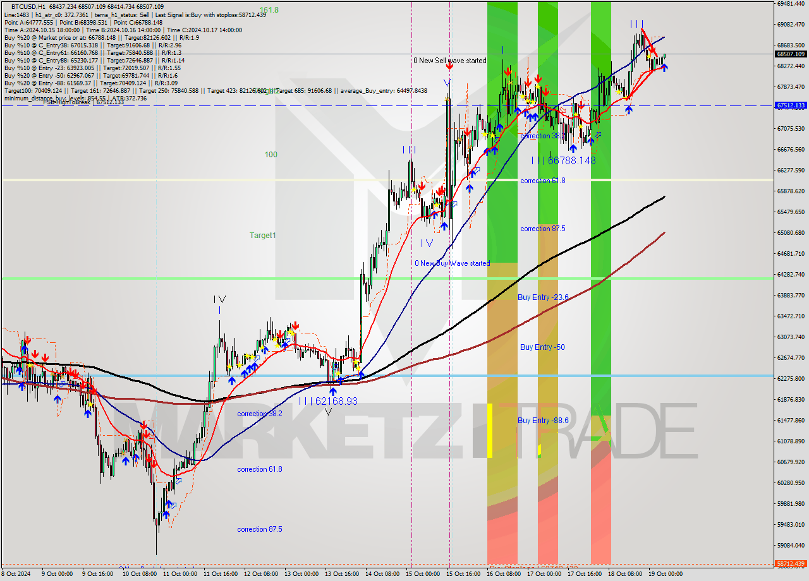Click the '11 Oct 16:00' time axis label
The height and width of the screenshot is (581, 809).
219,573
